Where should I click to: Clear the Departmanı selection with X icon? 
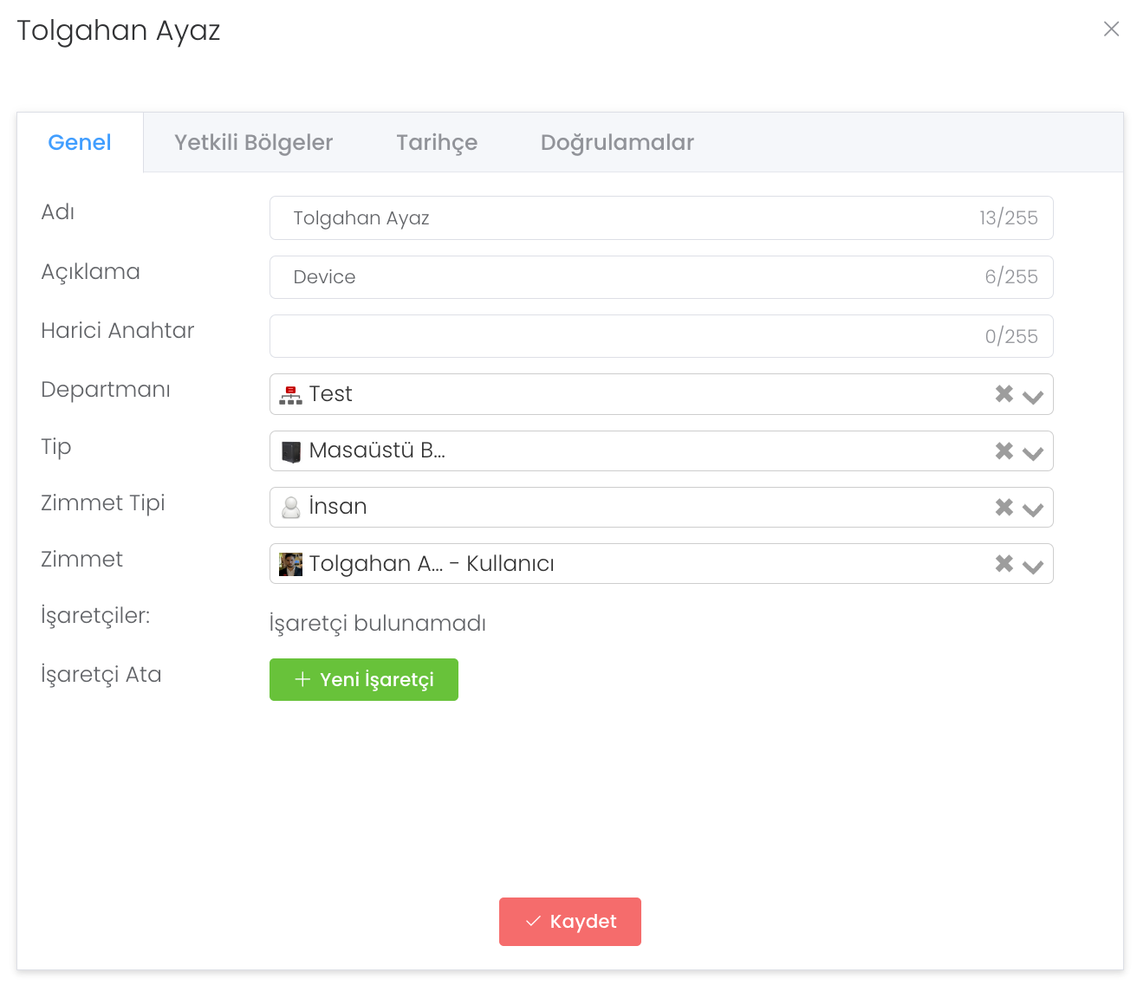1004,394
